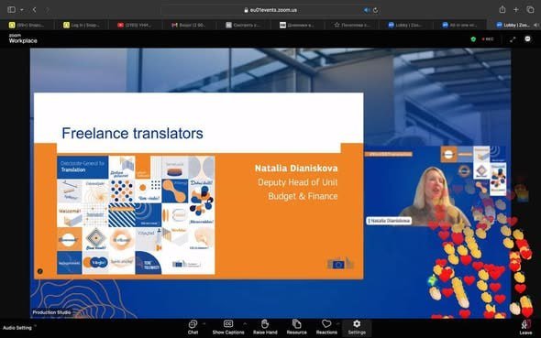The width and height of the screenshot is (541, 338).
Task: Click the European Commission logo on slide
Action: (340, 264)
